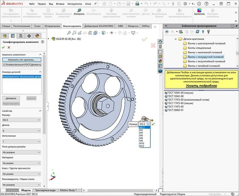
Task: Go up one level in Design Library
Action: tap(203, 32)
